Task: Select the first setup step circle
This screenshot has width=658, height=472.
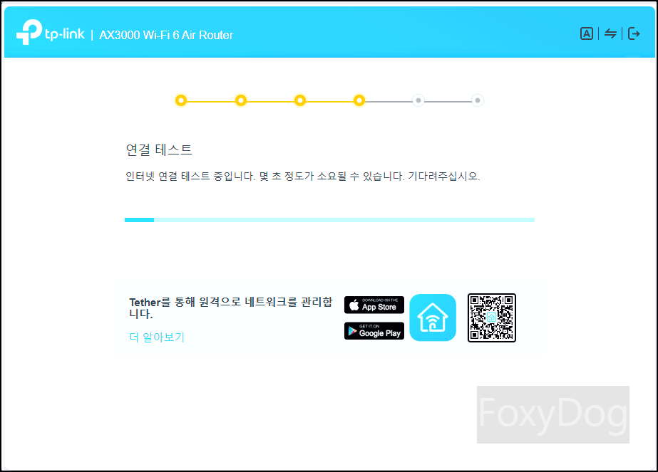Action: (181, 100)
